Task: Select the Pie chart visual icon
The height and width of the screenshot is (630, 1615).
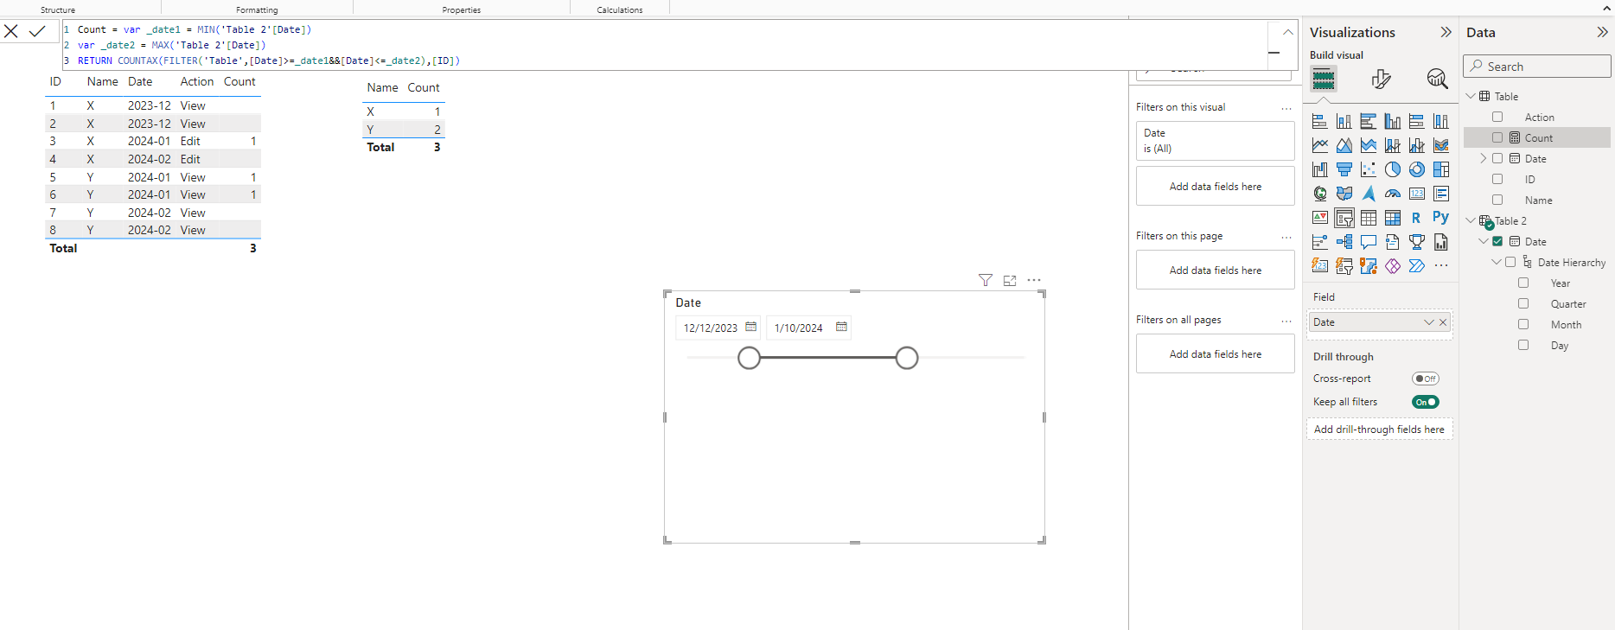Action: coord(1393,169)
